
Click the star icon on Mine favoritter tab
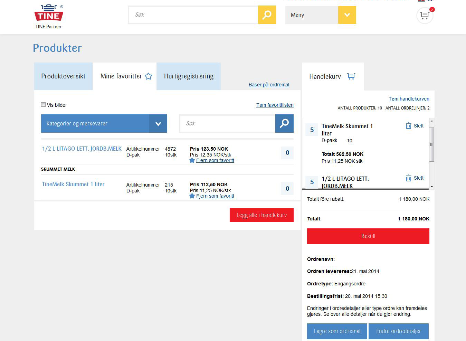(149, 76)
